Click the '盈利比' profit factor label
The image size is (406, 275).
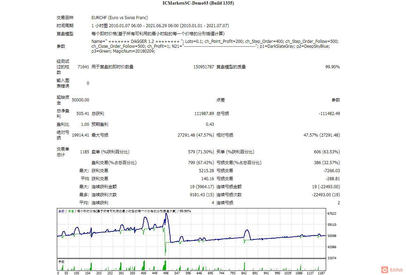click(63, 124)
